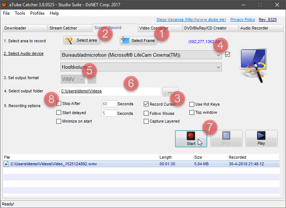This screenshot has width=286, height=208.
Task: Click the Start delayed seconds field
Action: [x=109, y=113]
